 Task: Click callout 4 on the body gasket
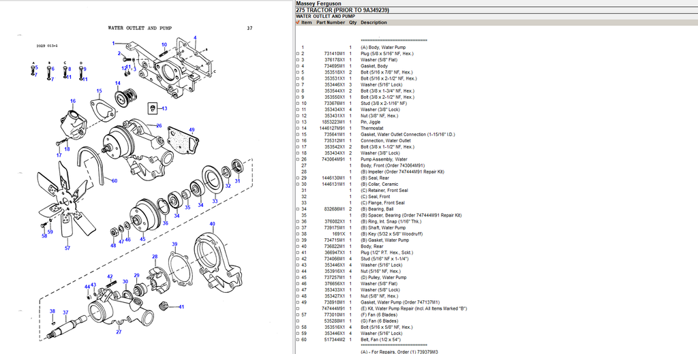[x=195, y=38]
